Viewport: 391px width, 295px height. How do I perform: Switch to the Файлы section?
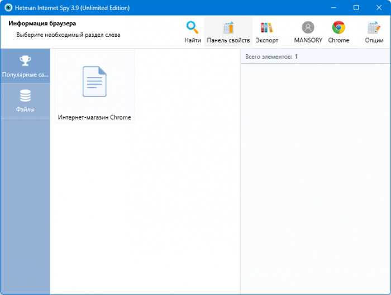(25, 101)
